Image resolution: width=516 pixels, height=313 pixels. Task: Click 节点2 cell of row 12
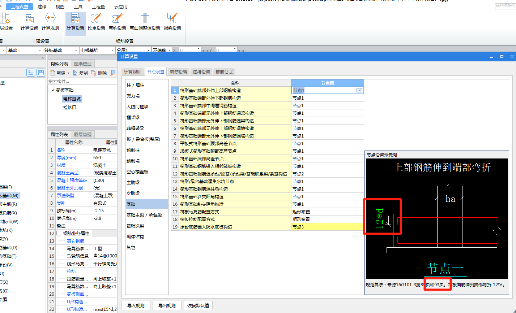(327, 174)
